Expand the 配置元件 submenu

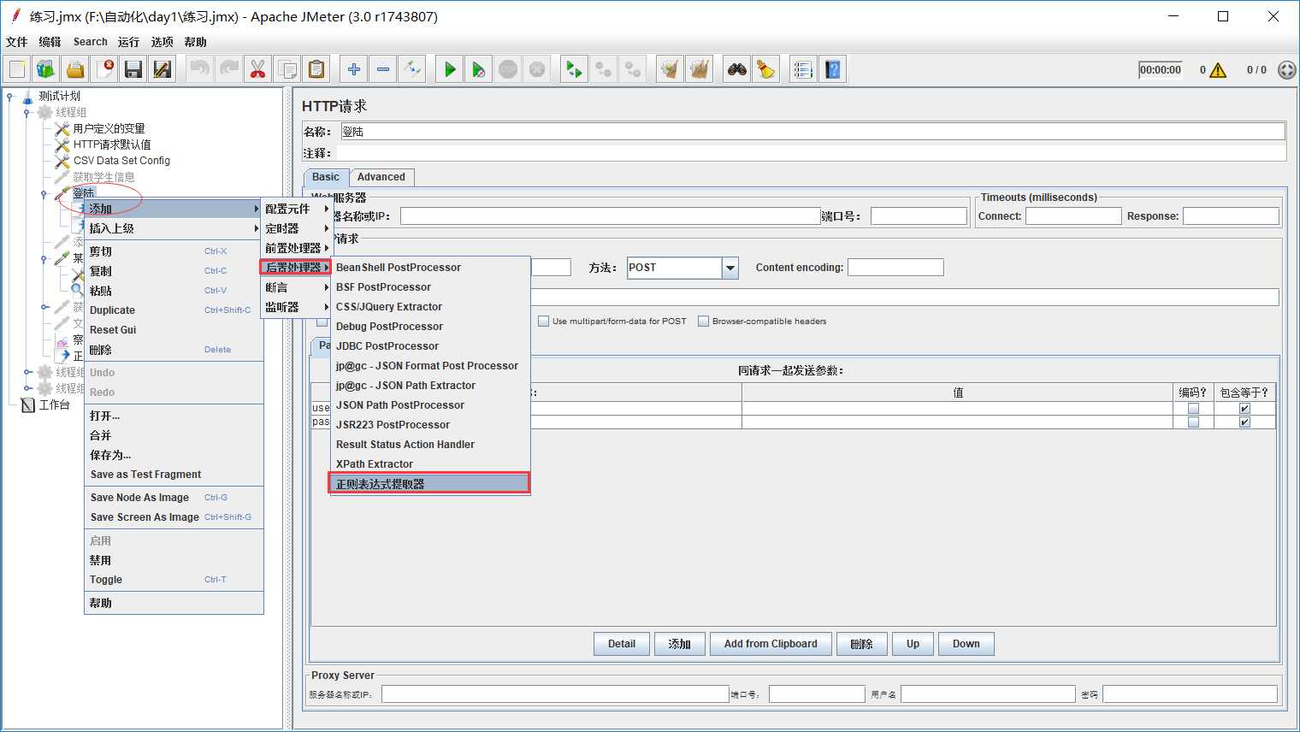(x=296, y=209)
